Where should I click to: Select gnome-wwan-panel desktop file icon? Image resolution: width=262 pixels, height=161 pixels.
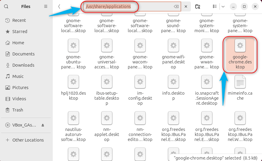[x=207, y=45]
